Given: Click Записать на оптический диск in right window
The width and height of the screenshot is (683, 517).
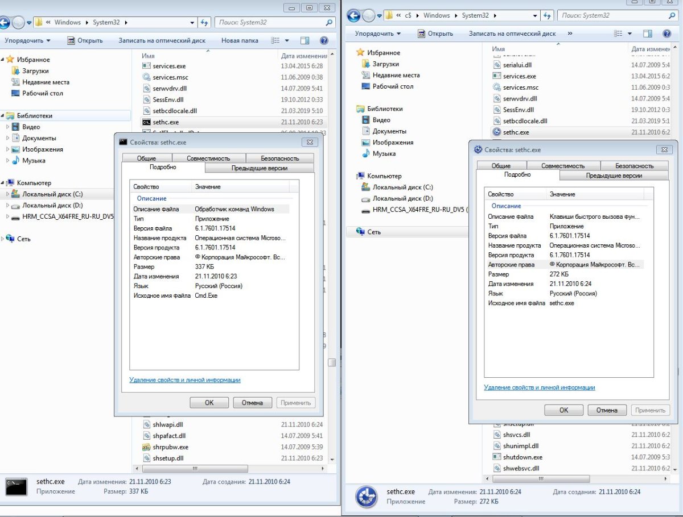Looking at the screenshot, I should coord(512,34).
